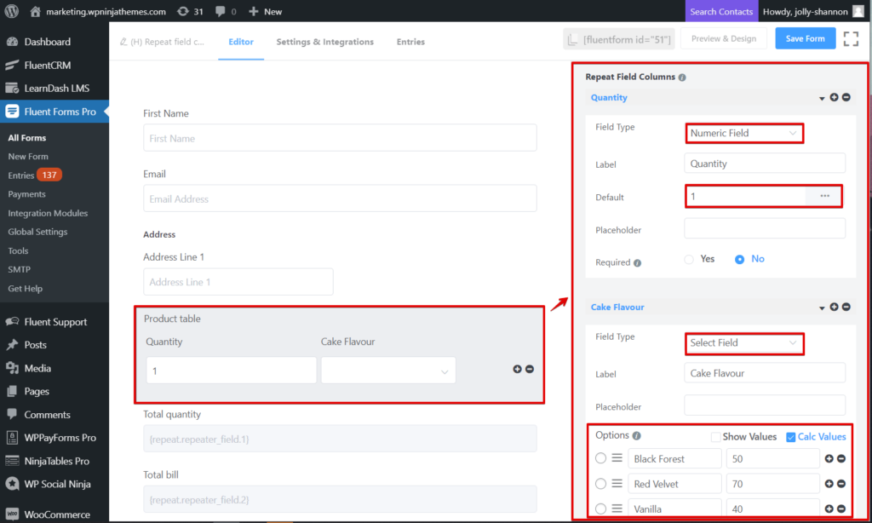Open Quantity Field Type dropdown
The width and height of the screenshot is (872, 523).
[744, 133]
